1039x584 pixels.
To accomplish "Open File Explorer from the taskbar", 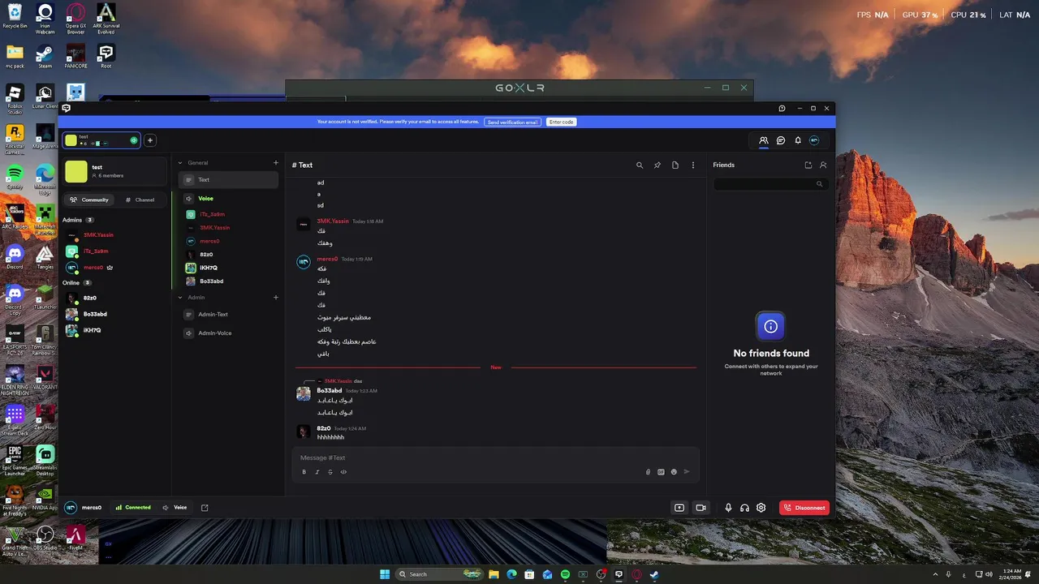I will click(x=494, y=574).
